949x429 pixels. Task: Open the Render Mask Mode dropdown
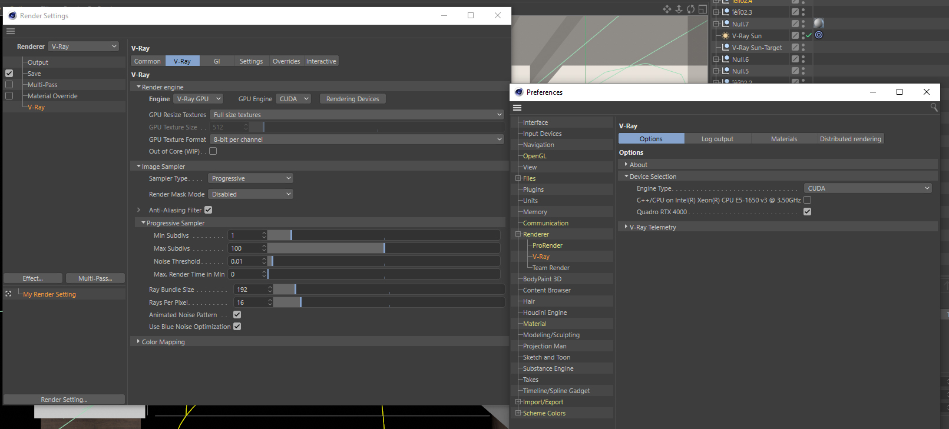coord(251,194)
